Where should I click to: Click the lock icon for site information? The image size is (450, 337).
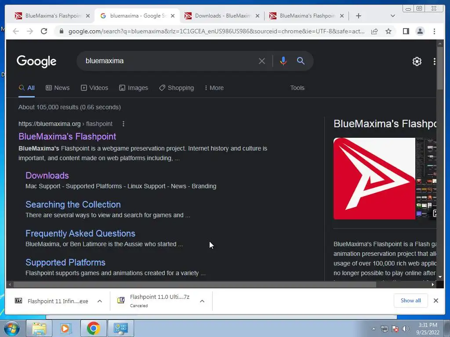61,31
